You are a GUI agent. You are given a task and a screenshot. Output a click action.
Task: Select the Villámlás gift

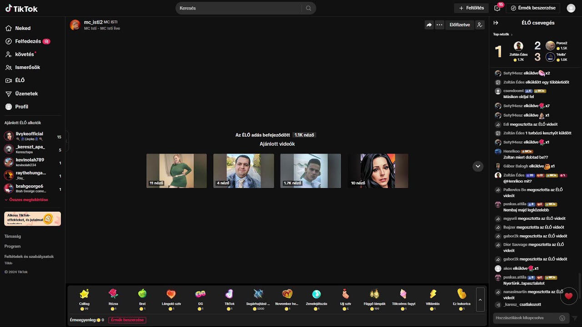point(432,299)
